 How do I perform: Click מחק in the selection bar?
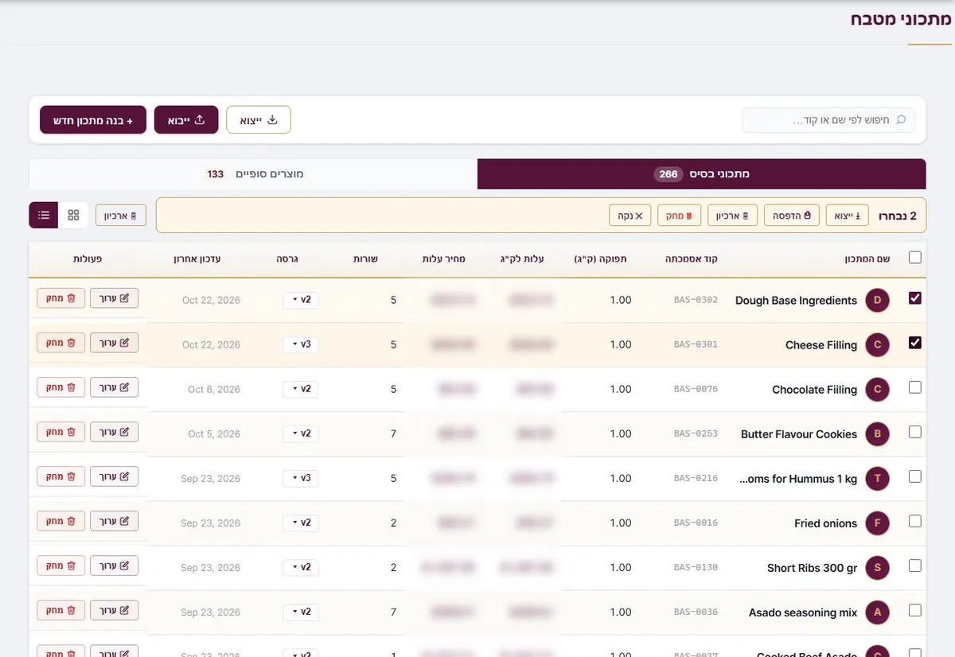679,216
